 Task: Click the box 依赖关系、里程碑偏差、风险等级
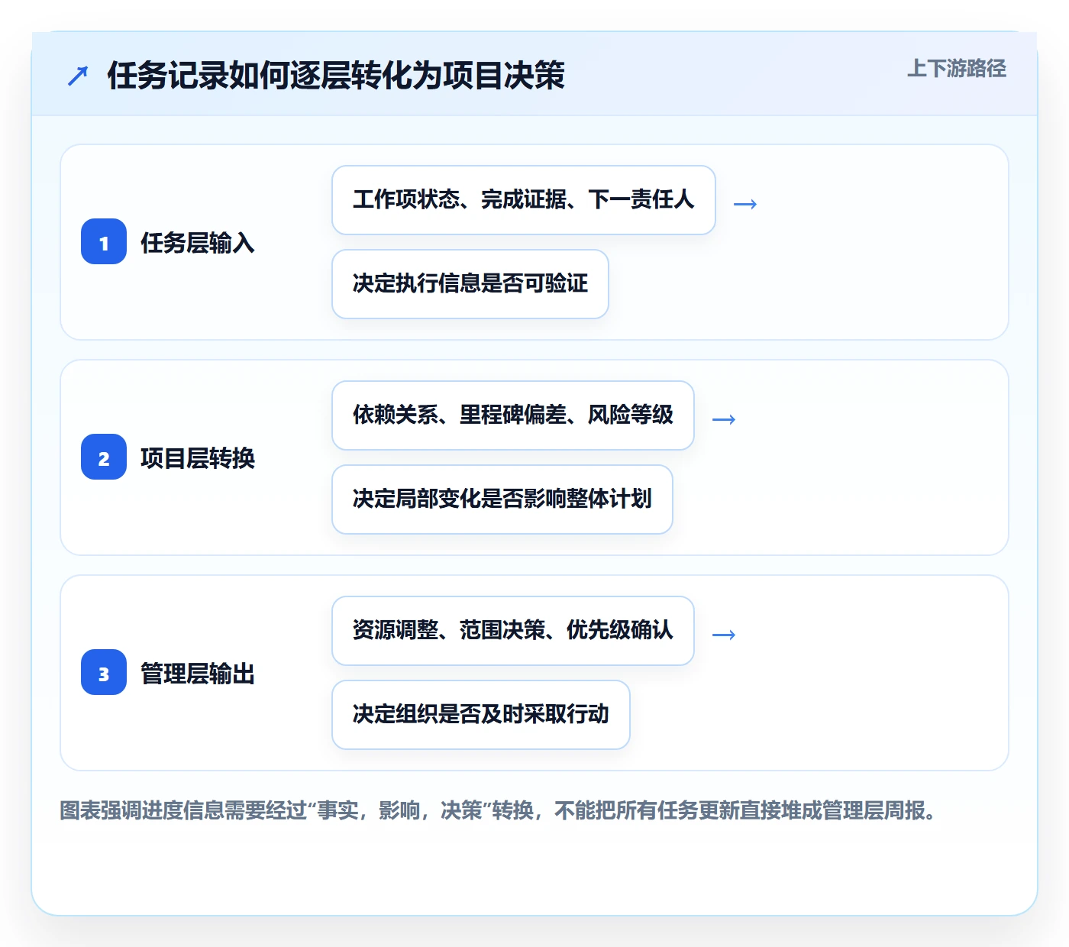click(513, 415)
